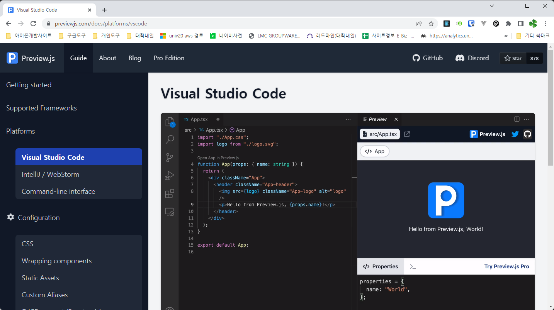Select the App component chip
The height and width of the screenshot is (310, 554).
pyautogui.click(x=375, y=151)
